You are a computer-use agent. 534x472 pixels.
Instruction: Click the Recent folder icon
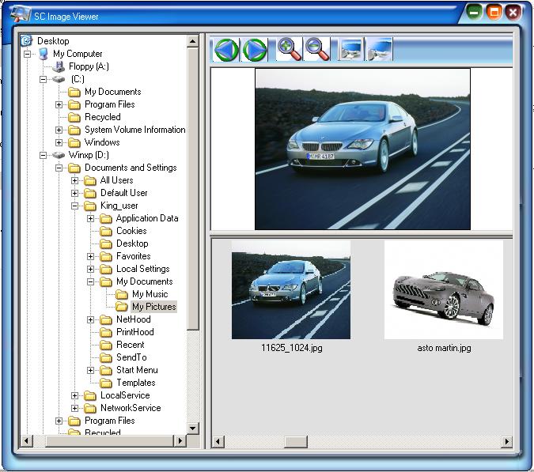pos(106,345)
